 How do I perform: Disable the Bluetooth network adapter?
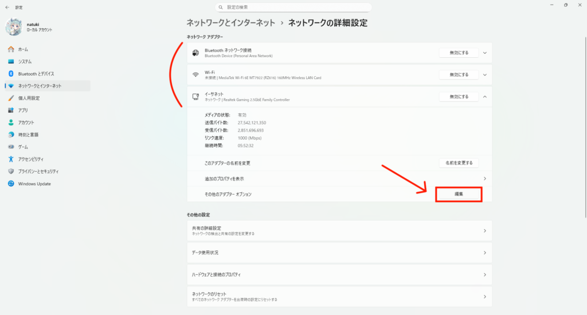point(459,53)
